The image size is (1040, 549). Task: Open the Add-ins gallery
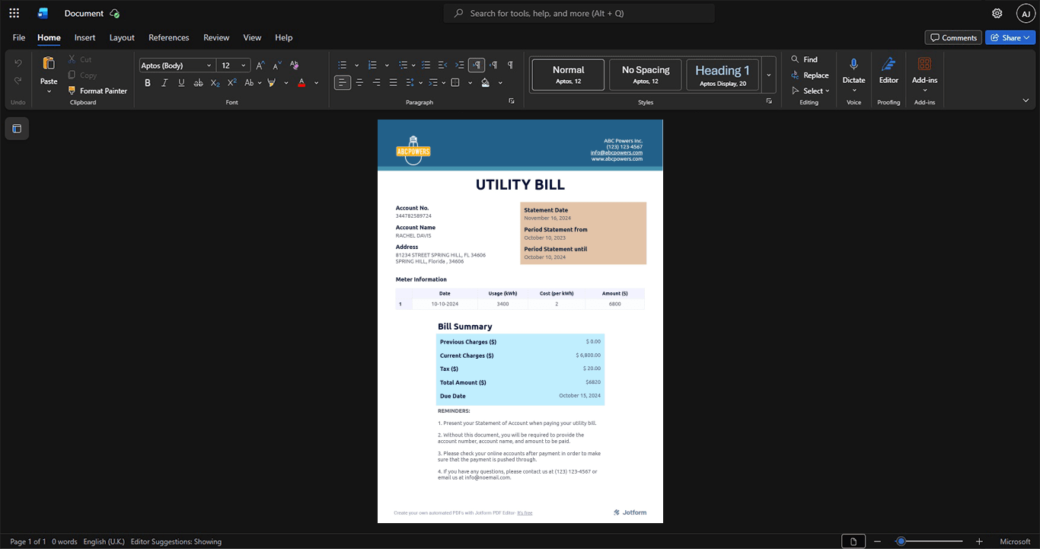tap(924, 73)
